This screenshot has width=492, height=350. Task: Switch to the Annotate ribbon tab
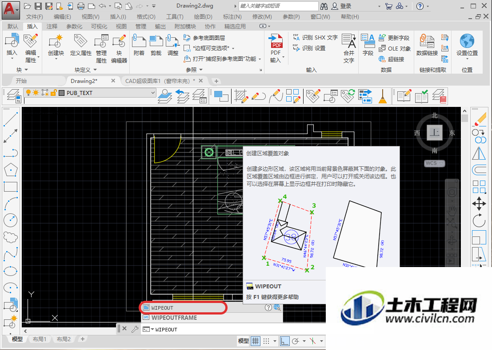click(x=52, y=27)
